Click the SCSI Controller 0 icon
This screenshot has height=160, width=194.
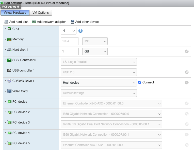(9, 60)
